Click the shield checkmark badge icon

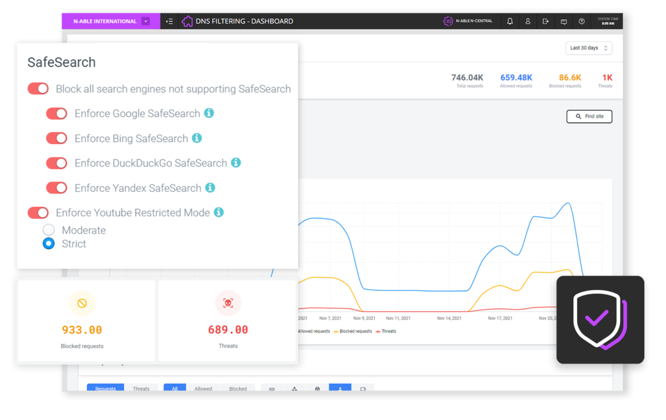(600, 320)
